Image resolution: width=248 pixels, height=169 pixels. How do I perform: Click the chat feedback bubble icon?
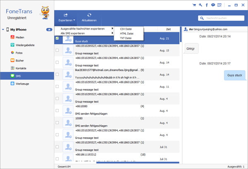(x=213, y=5)
